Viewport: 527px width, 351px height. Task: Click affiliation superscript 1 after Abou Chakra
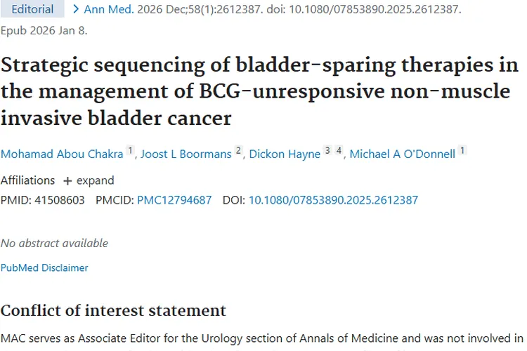(x=130, y=151)
